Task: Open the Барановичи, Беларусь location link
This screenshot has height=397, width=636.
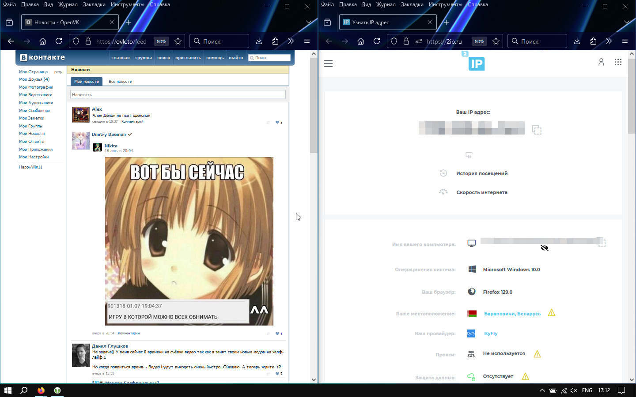Action: pos(512,314)
